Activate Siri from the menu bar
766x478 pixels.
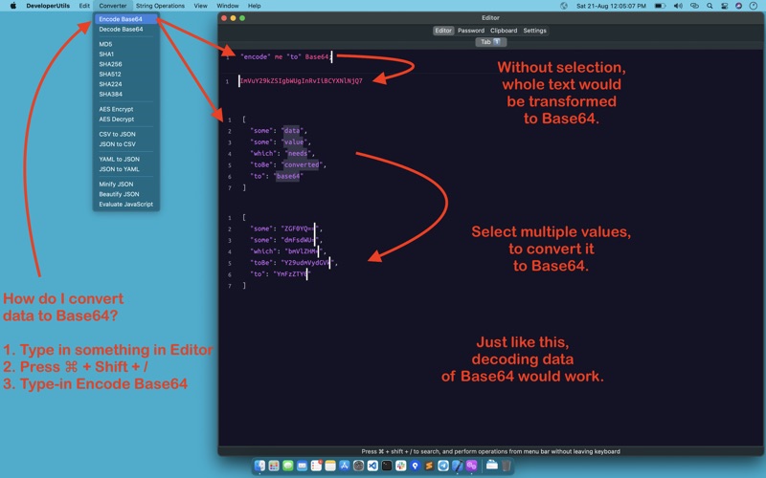click(738, 6)
